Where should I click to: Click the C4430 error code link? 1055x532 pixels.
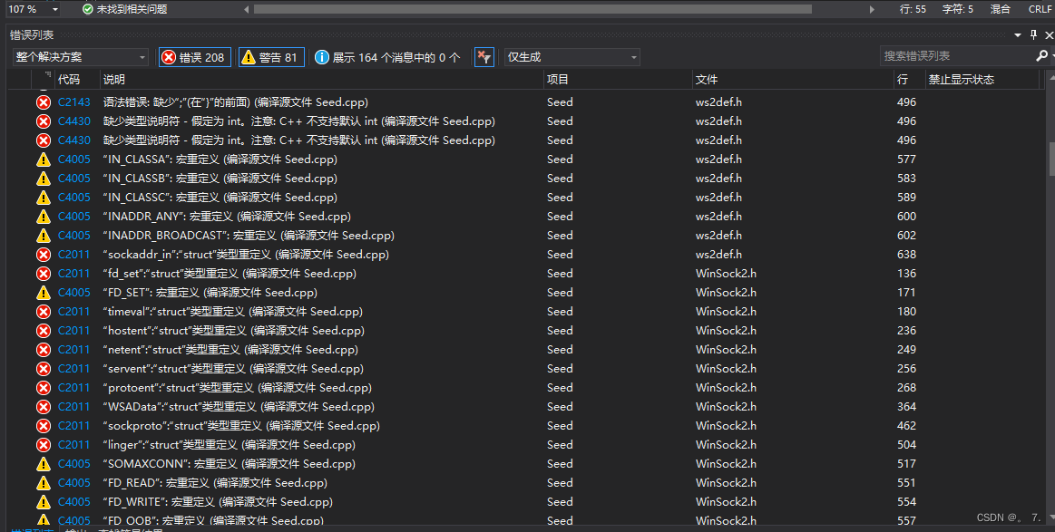[73, 121]
